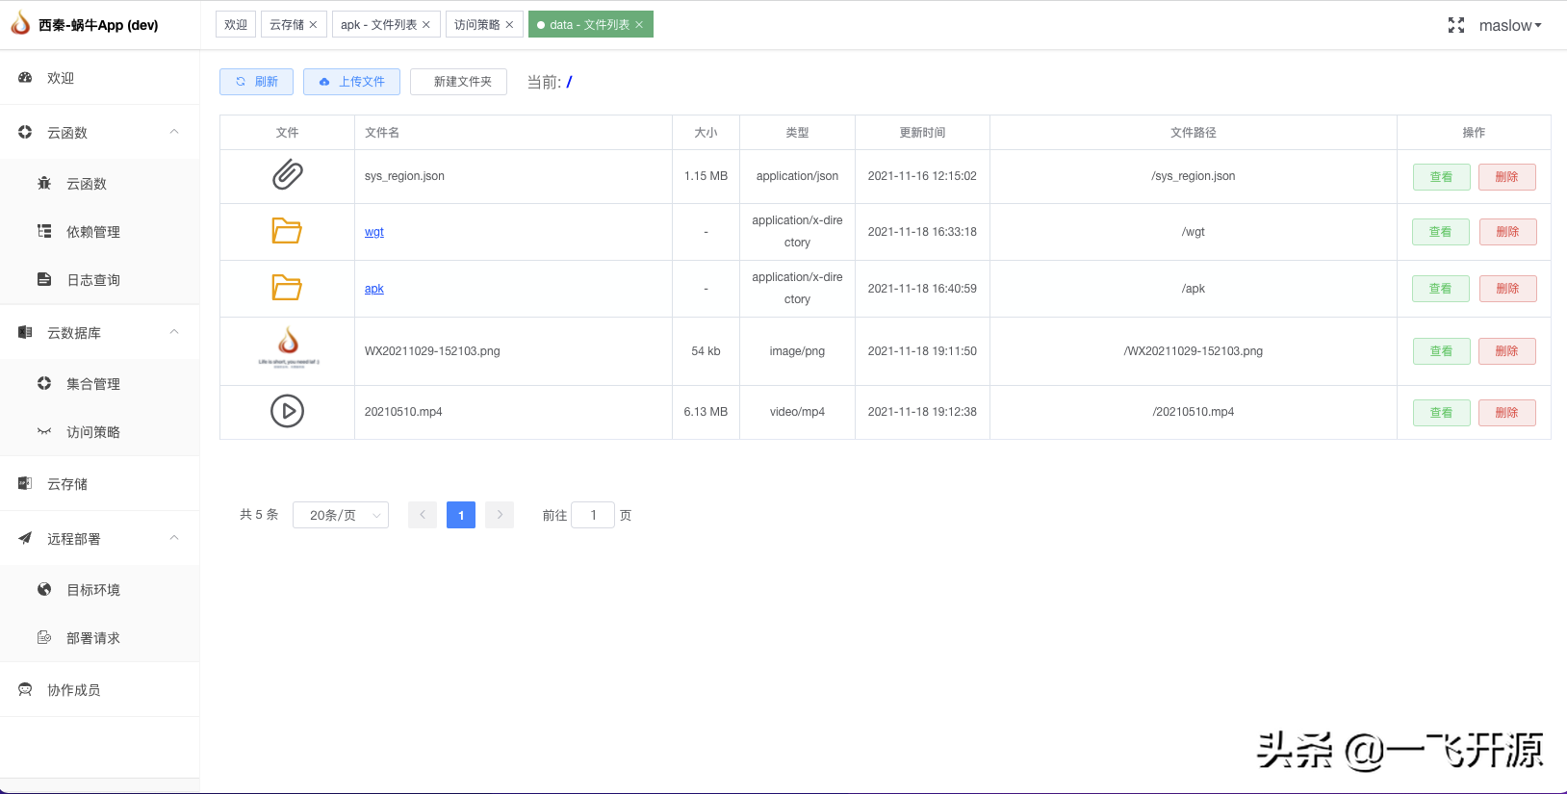Click the 云数据库 book icon
Image resolution: width=1567 pixels, height=794 pixels.
pyautogui.click(x=25, y=332)
